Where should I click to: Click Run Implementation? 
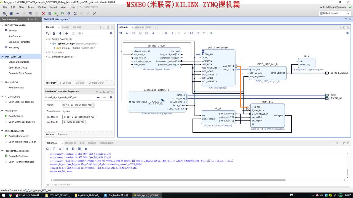[x=19, y=136]
